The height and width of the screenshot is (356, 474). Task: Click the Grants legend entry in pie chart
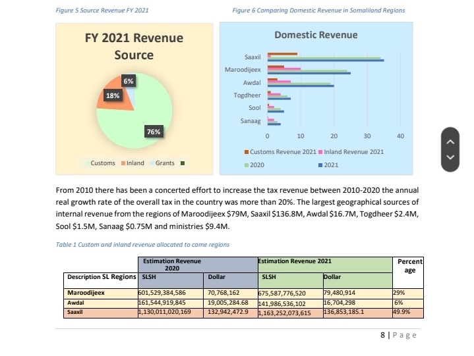[x=165, y=163]
